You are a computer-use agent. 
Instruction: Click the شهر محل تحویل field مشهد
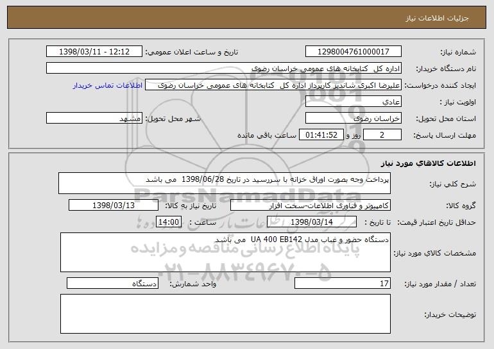tap(94, 118)
